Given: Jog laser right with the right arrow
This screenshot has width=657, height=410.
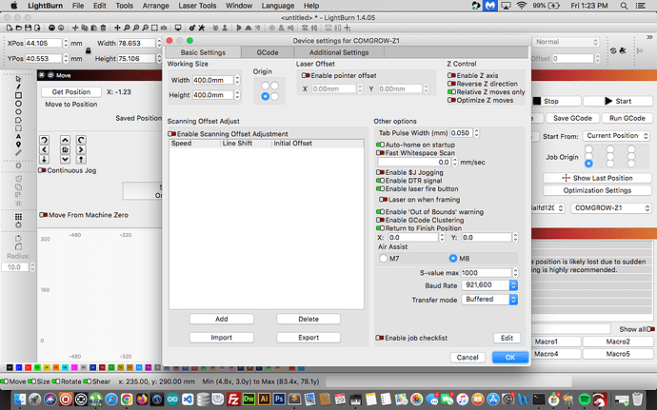Looking at the screenshot, I should 81,149.
